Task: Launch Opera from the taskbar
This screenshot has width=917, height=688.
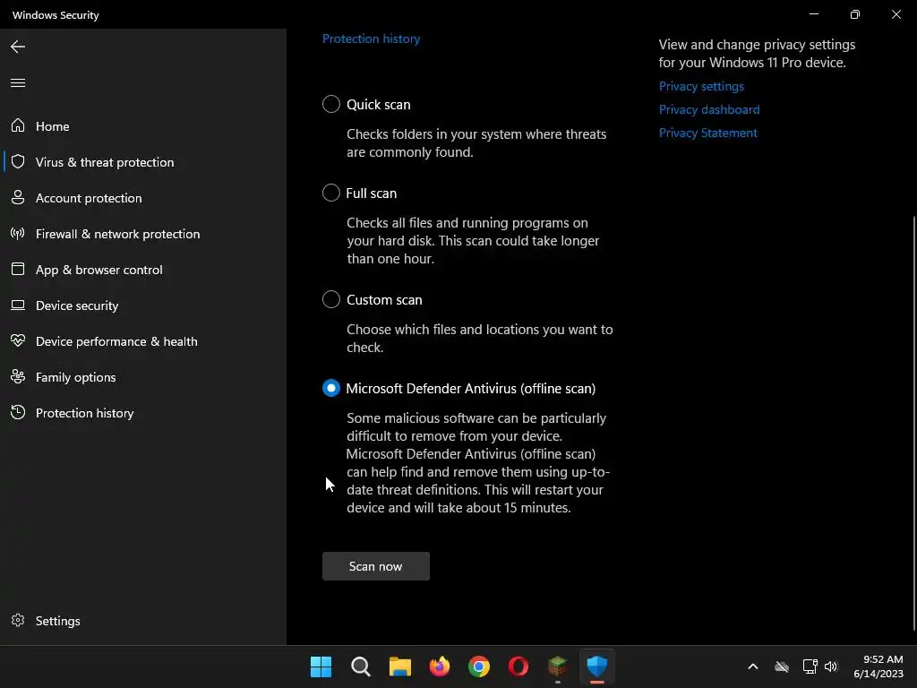Action: 518,666
